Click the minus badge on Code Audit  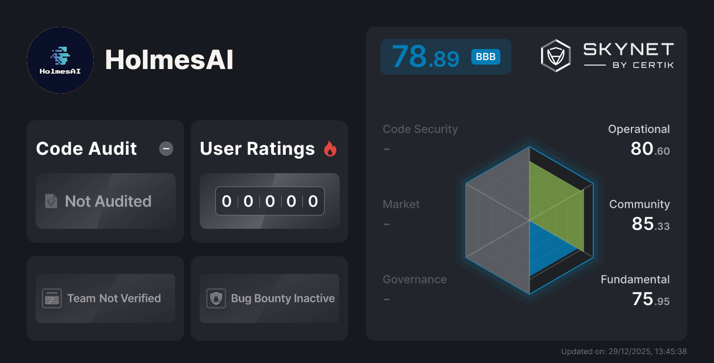click(166, 149)
